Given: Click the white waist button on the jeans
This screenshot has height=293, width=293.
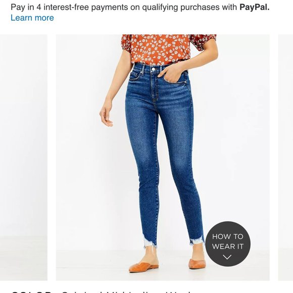Looking at the screenshot, I should pos(154,69).
